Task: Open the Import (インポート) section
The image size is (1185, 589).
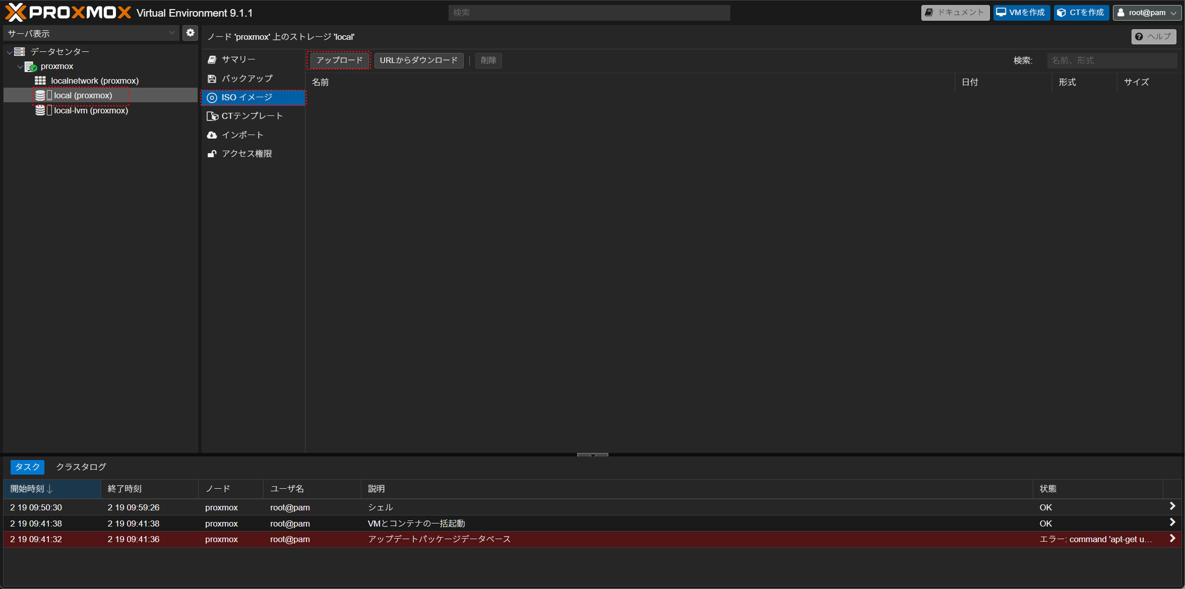Action: click(x=242, y=135)
